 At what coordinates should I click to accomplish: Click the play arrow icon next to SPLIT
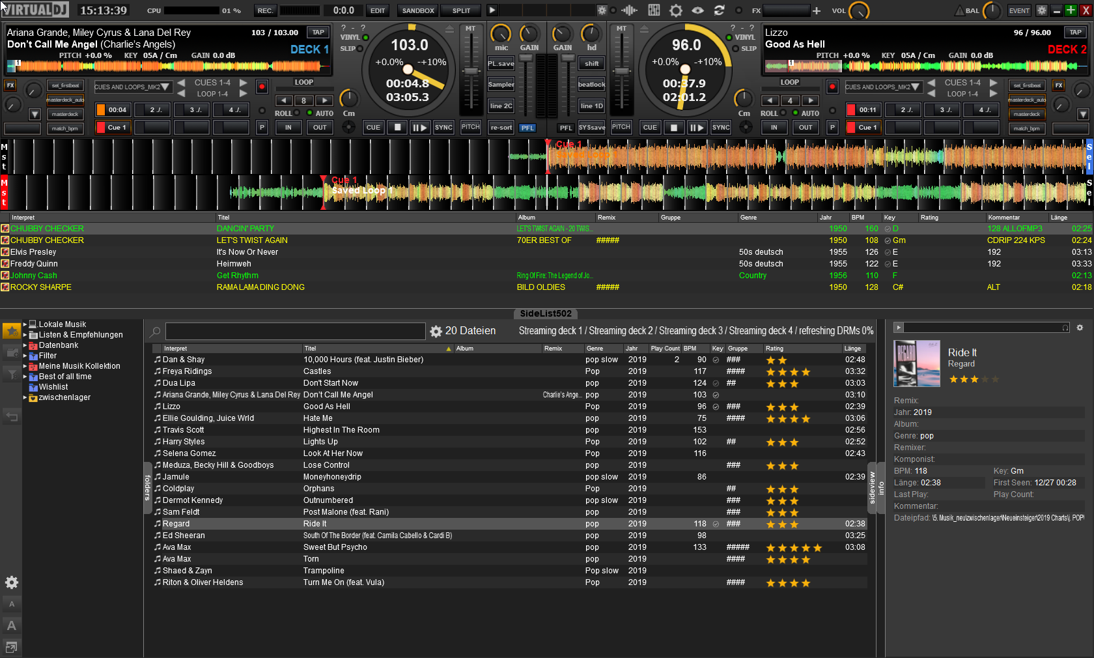pyautogui.click(x=492, y=10)
